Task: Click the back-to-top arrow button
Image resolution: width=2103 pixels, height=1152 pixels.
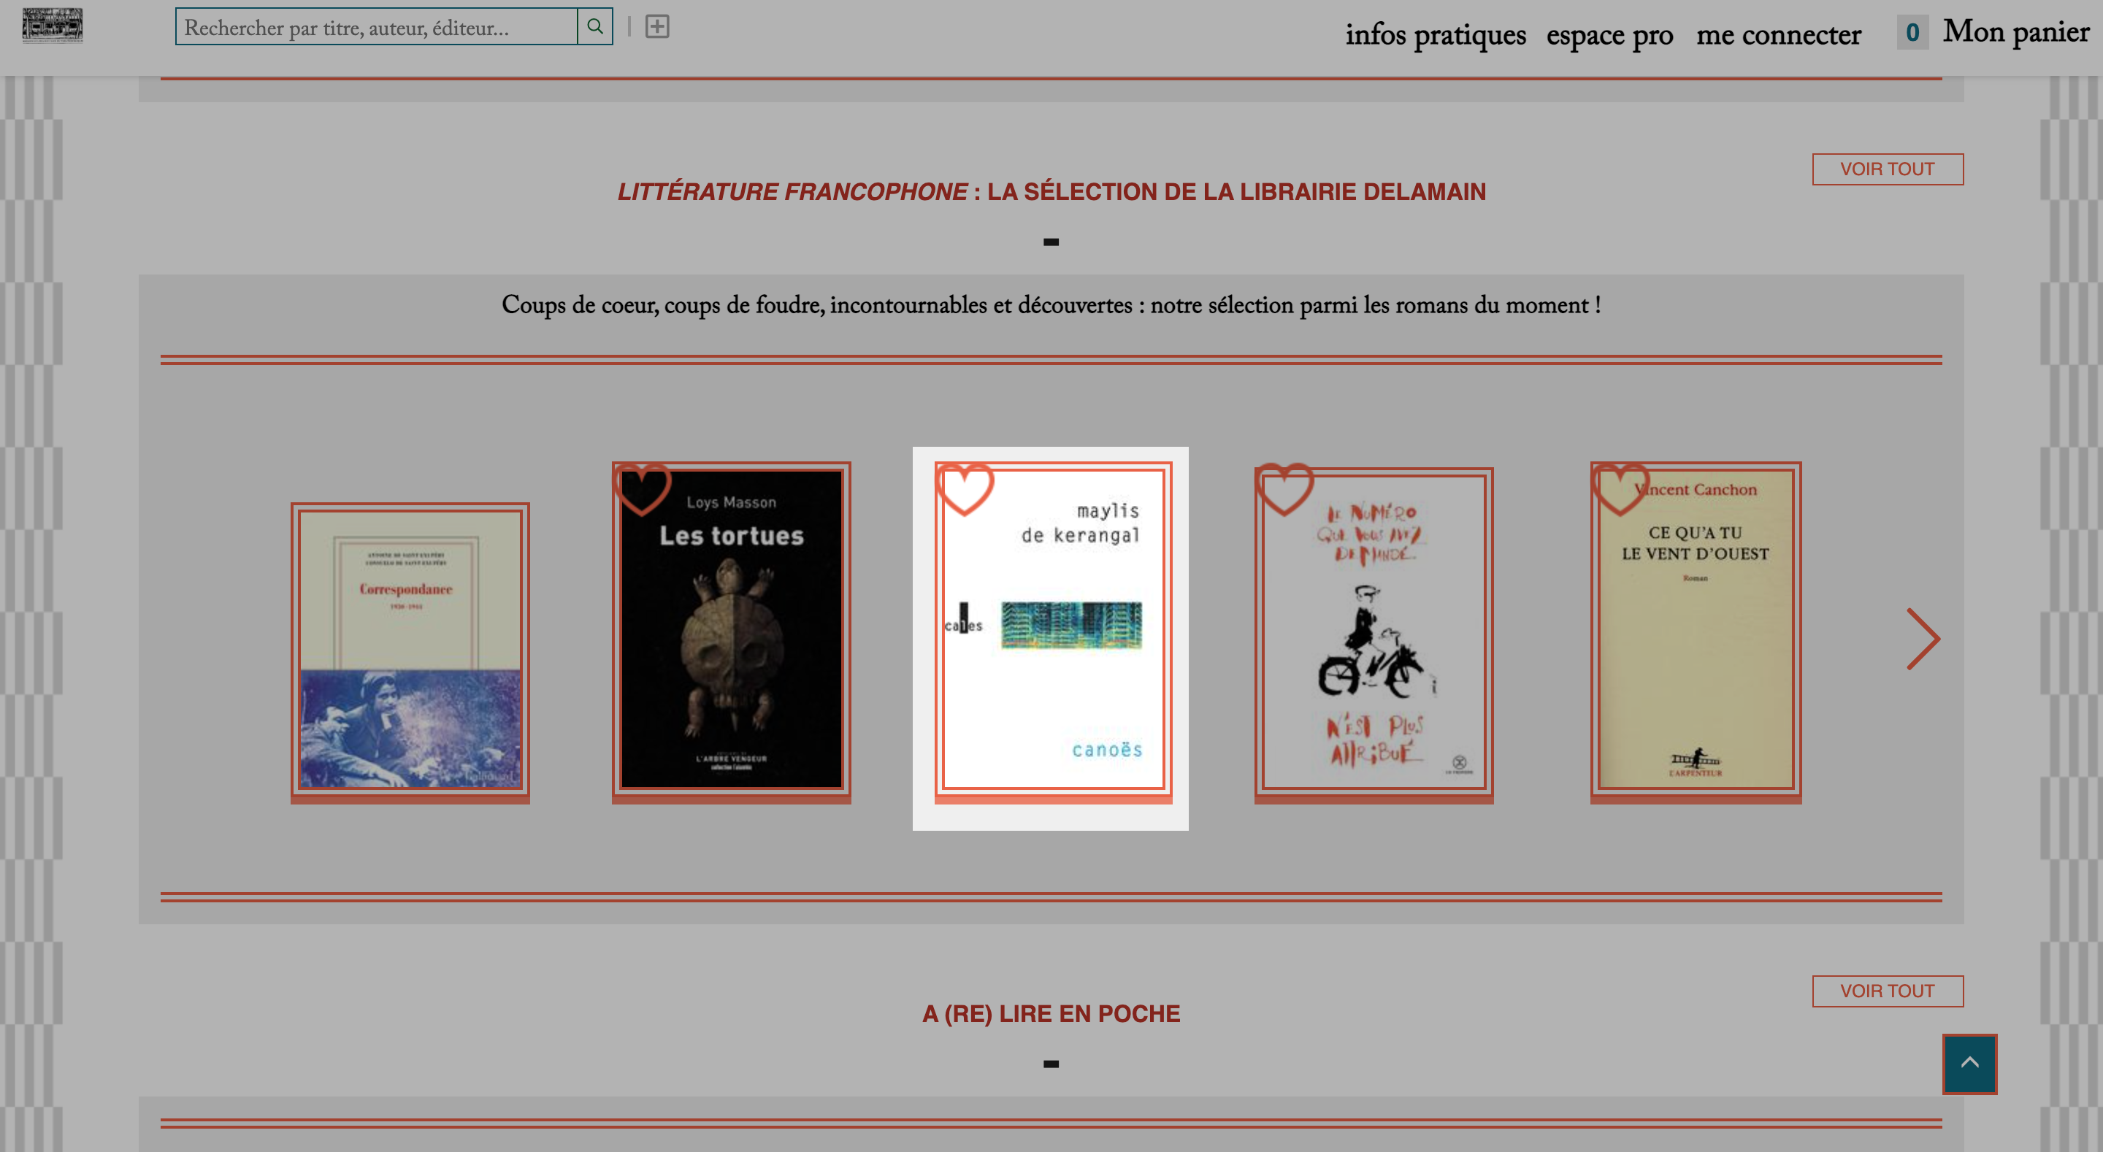Action: [x=1969, y=1063]
